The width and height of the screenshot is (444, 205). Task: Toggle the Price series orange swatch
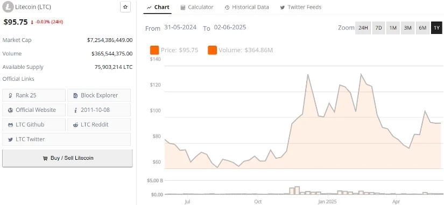pyautogui.click(x=154, y=51)
